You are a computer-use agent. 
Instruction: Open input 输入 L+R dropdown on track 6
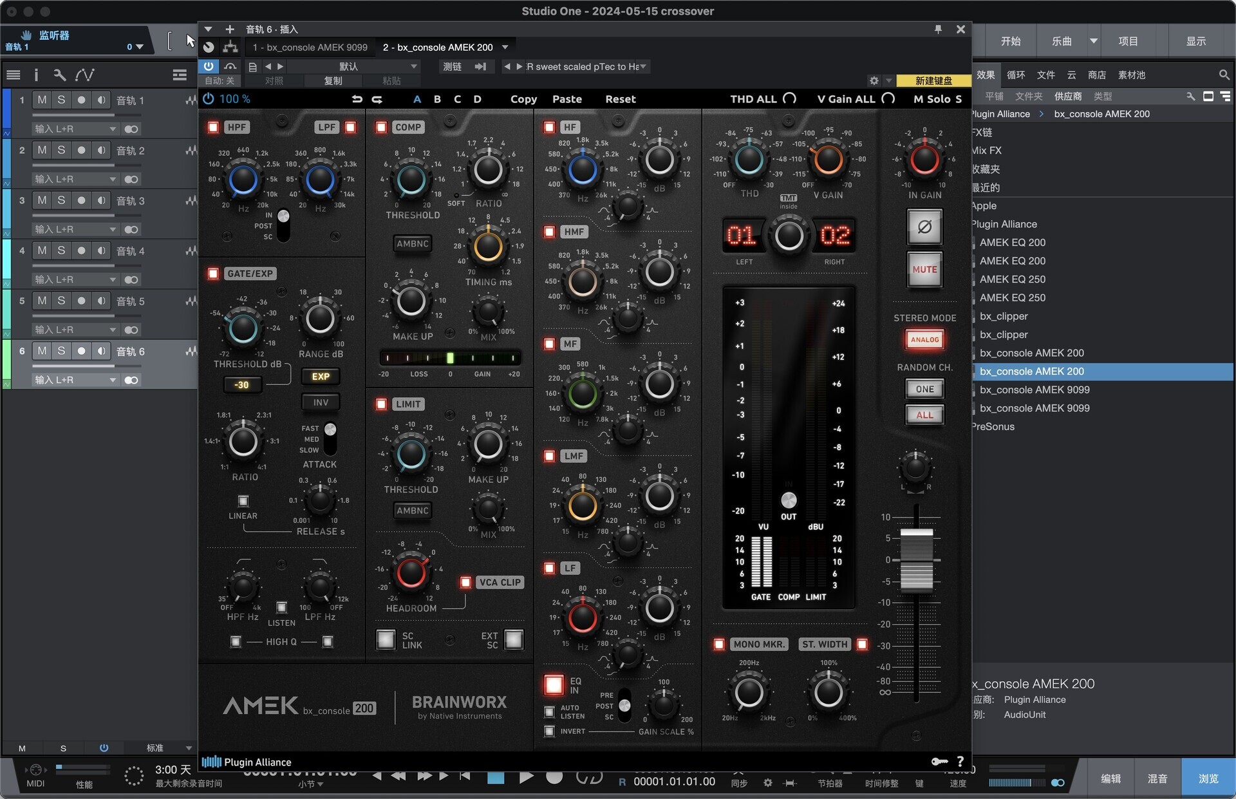75,380
